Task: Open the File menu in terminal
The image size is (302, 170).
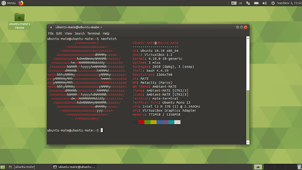Action: 50,34
